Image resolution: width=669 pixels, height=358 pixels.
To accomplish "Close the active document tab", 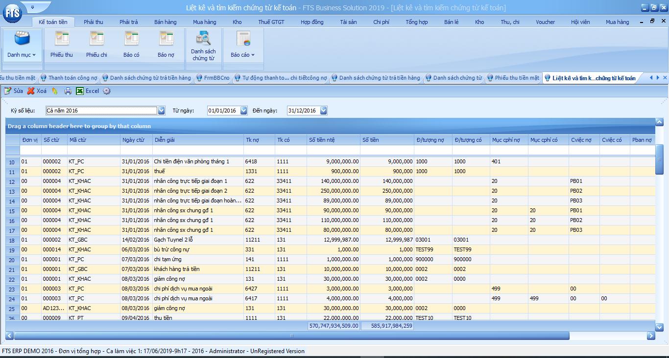I will point(665,78).
